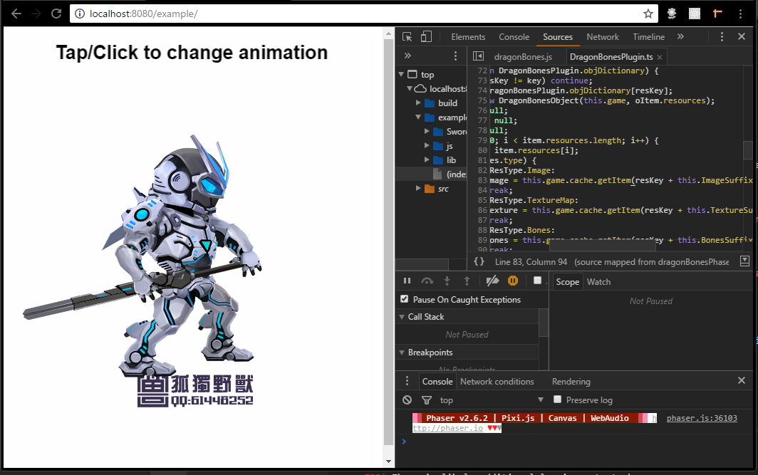
Task: Open the Elements panel
Action: [468, 37]
